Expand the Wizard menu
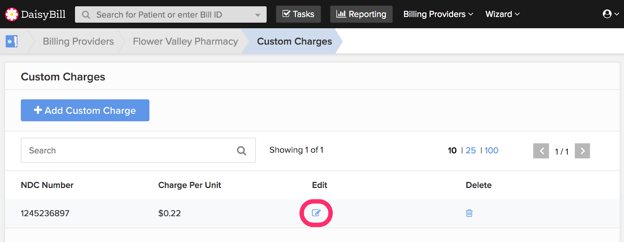The height and width of the screenshot is (242, 624). (x=502, y=14)
